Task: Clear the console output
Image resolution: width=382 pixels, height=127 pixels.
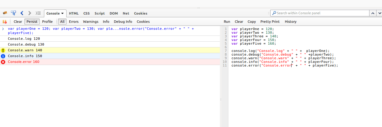Action: pyautogui.click(x=18, y=22)
